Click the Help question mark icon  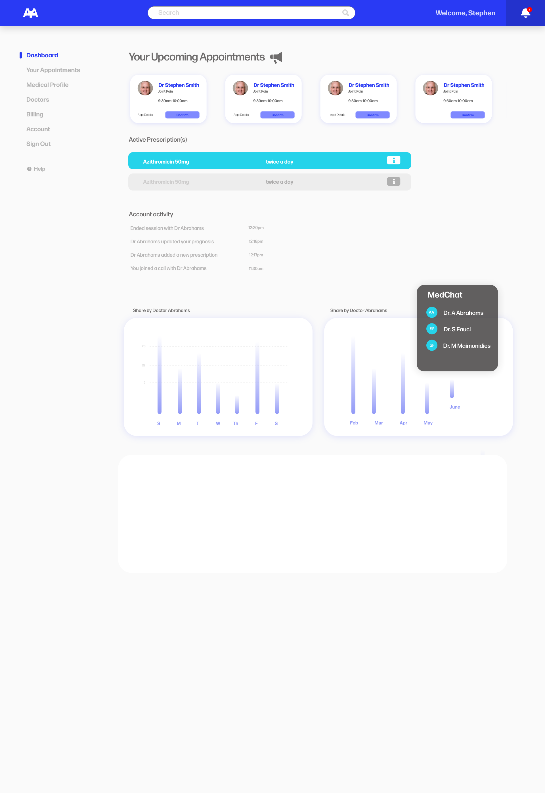(x=29, y=169)
